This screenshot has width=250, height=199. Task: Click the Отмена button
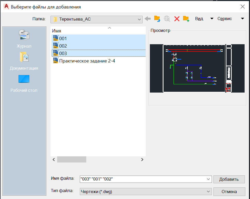click(x=229, y=192)
